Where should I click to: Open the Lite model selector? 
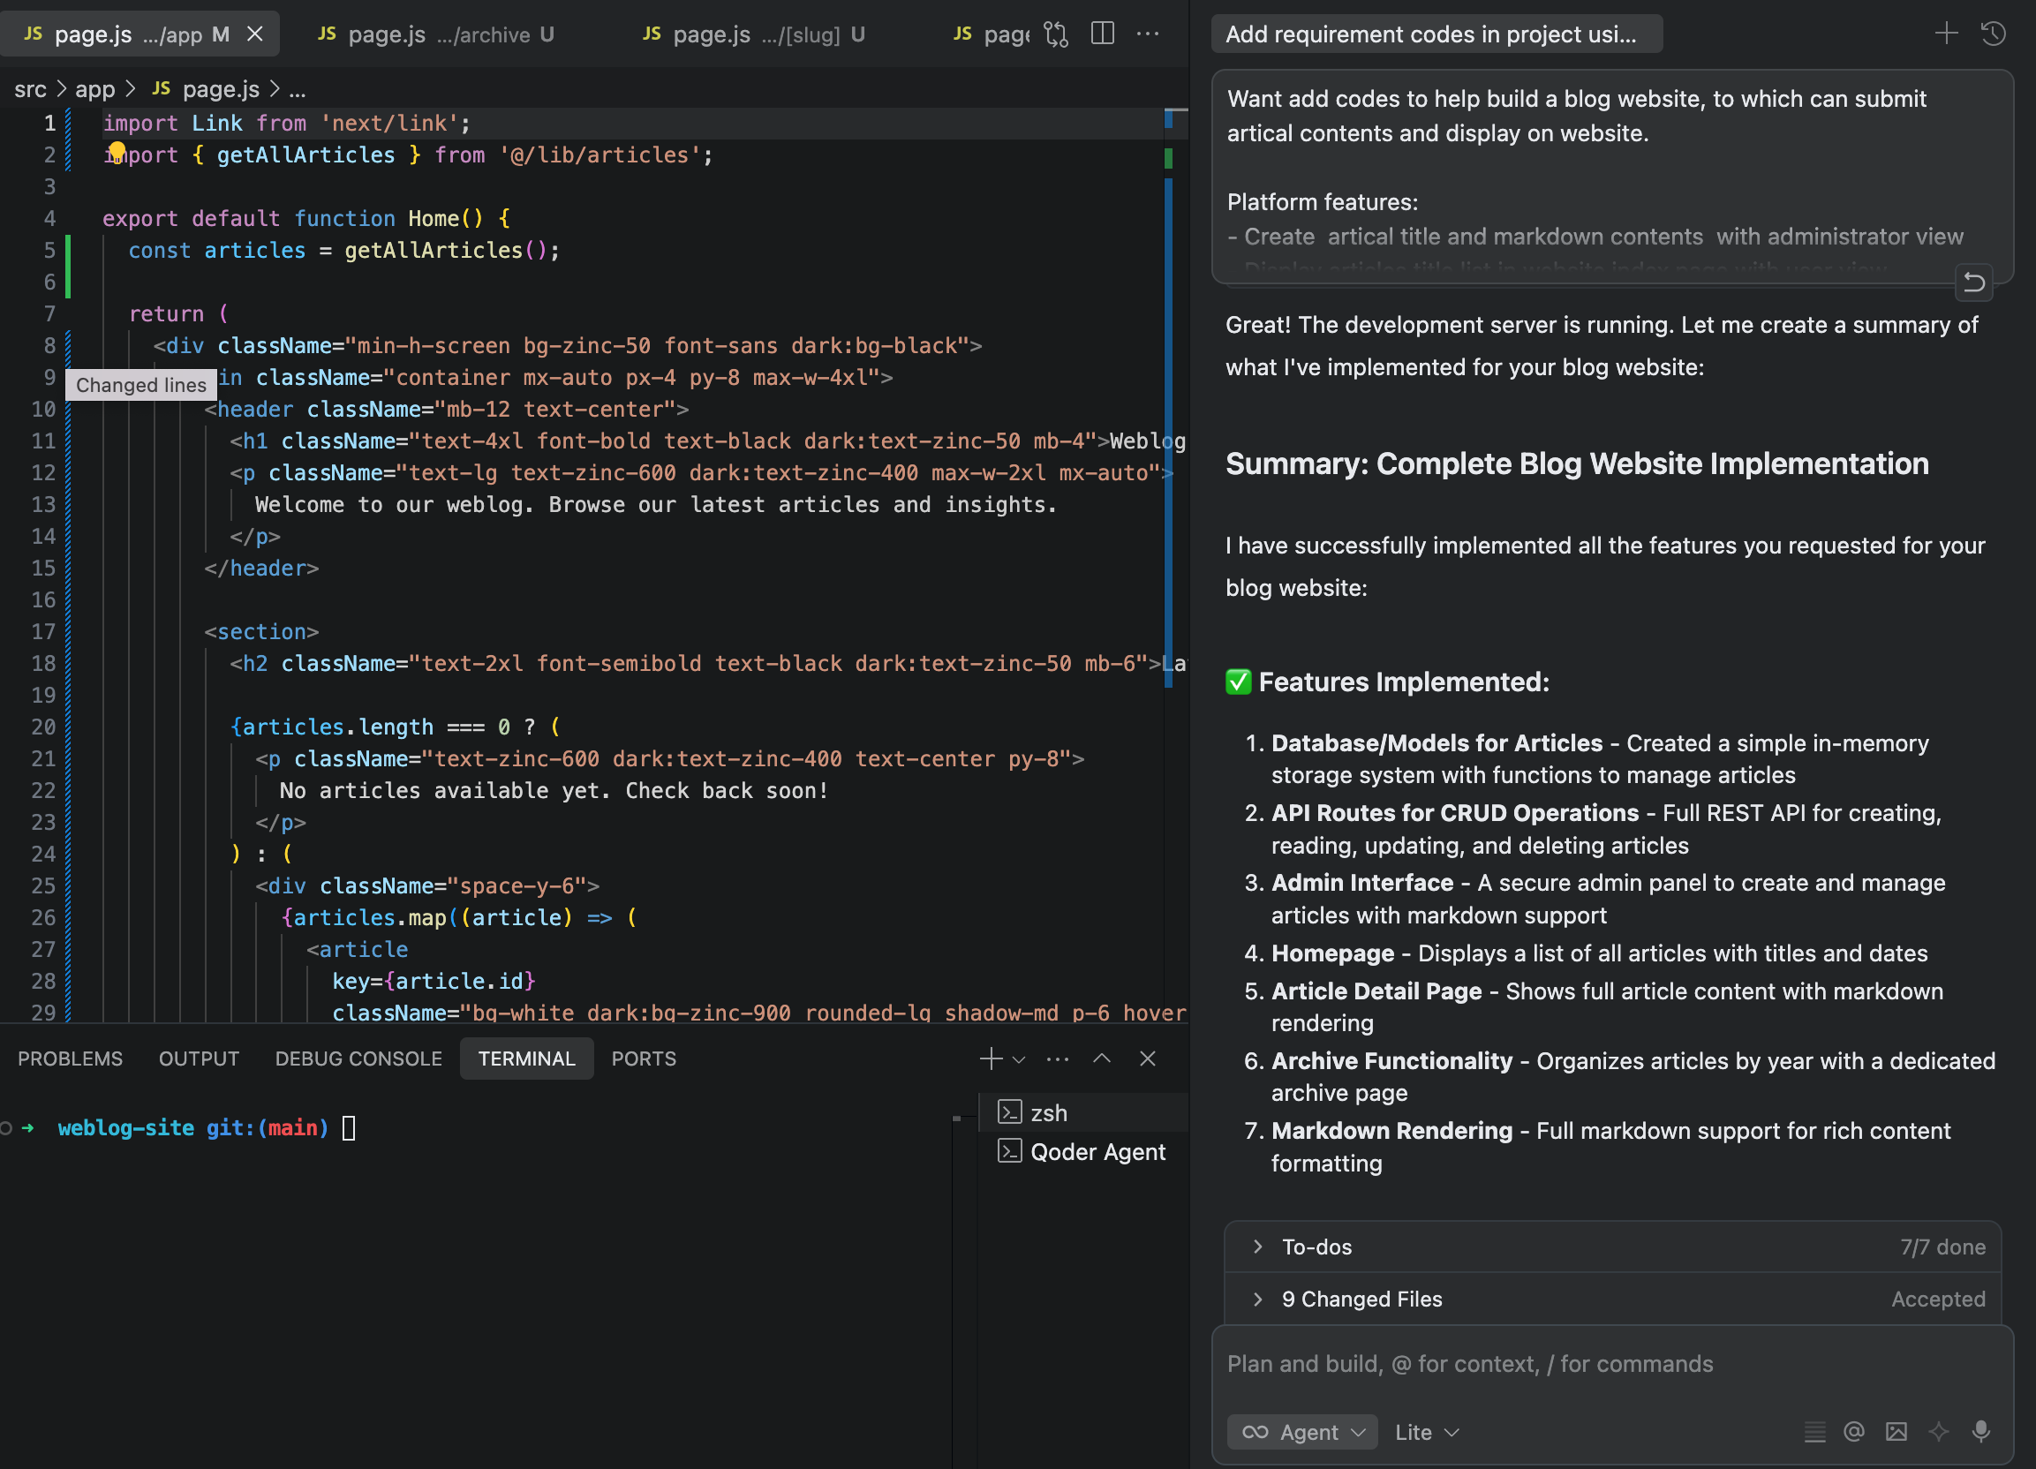click(1426, 1431)
